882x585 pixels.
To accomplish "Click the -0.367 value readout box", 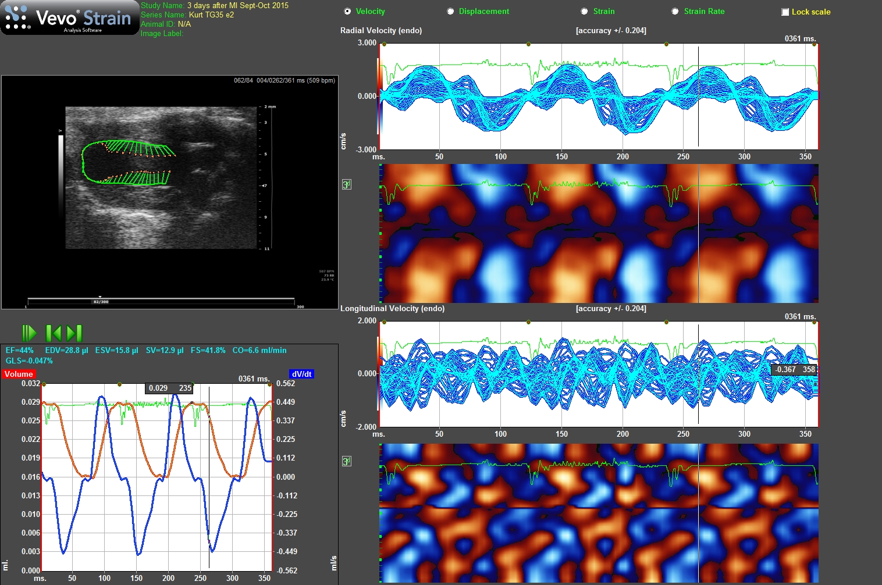I will 794,369.
